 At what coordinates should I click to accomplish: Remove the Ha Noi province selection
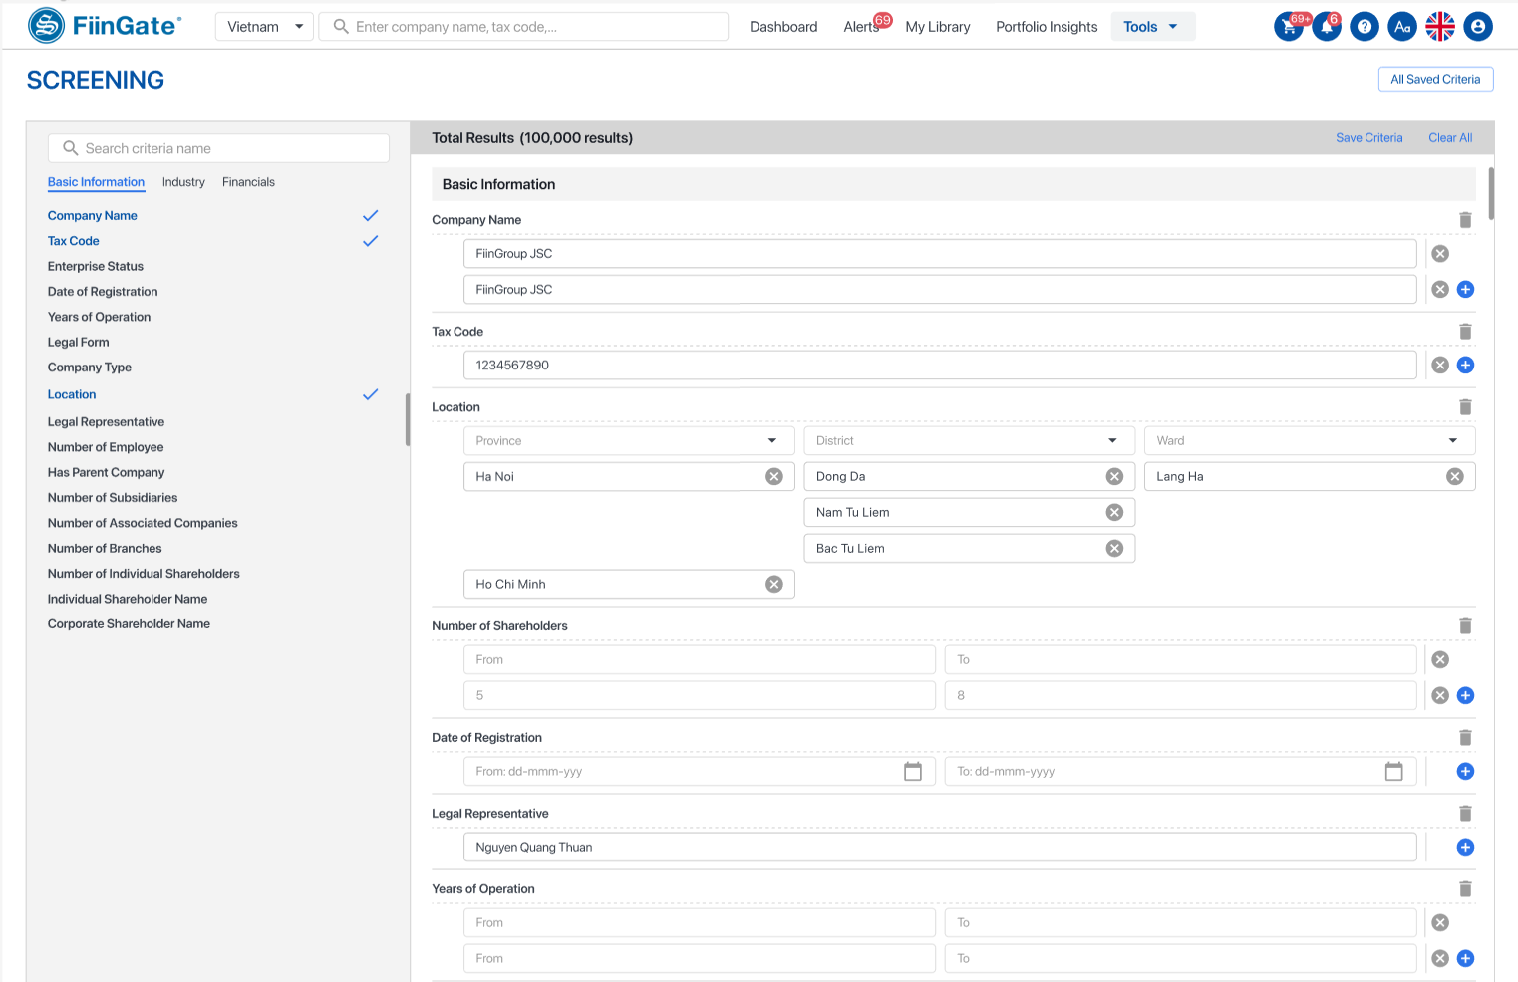point(773,477)
